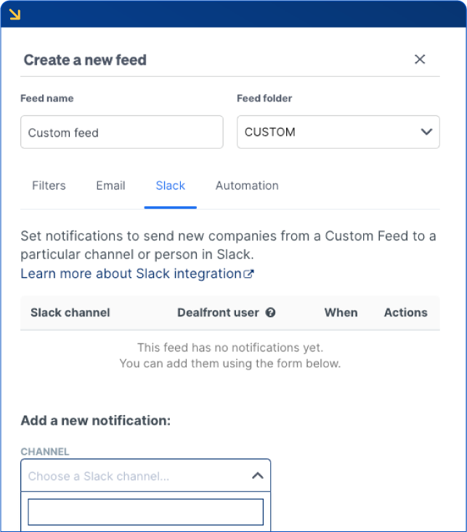The image size is (467, 532).
Task: Select the Slack tab
Action: (x=171, y=186)
